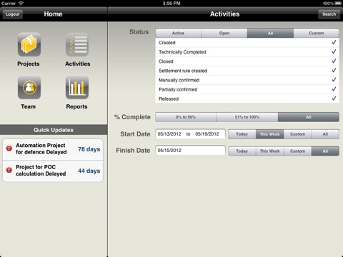Choose All for % Complete
Screen dimensions: 343x257
(x=309, y=117)
